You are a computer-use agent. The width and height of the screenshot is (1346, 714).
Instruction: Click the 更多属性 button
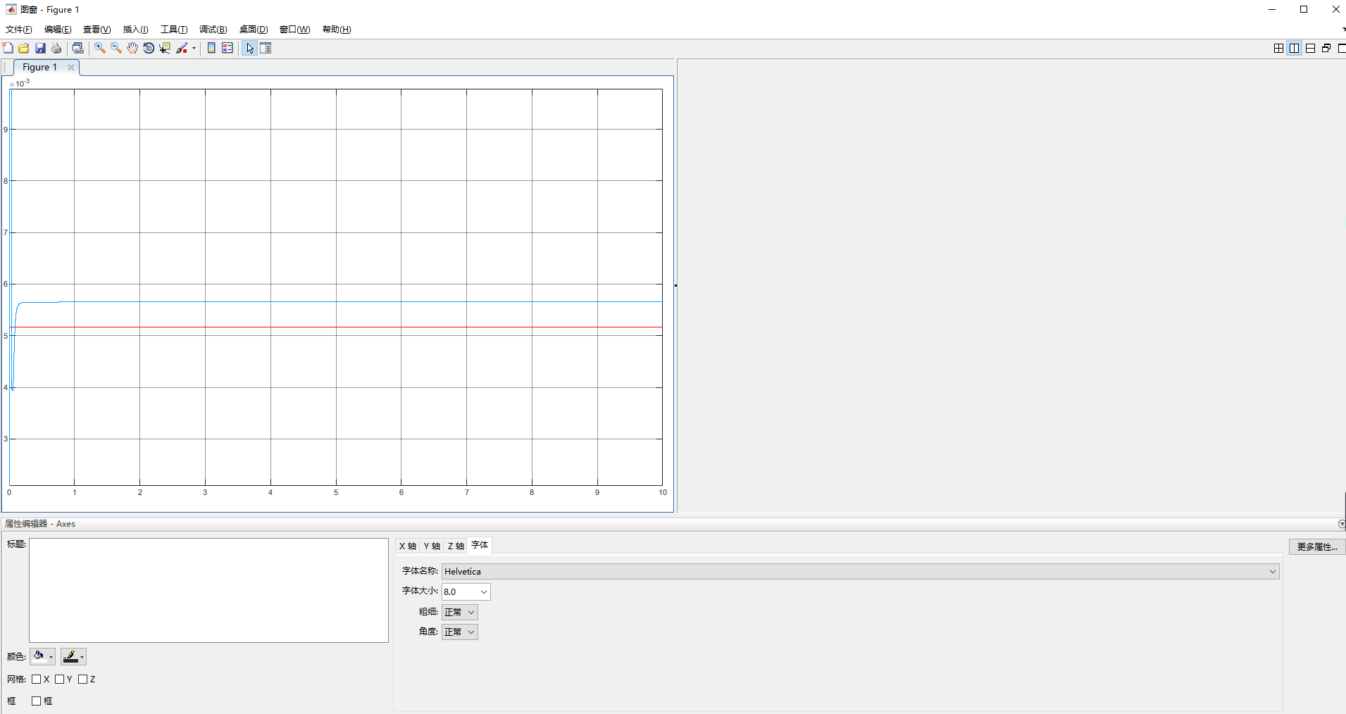(1316, 546)
